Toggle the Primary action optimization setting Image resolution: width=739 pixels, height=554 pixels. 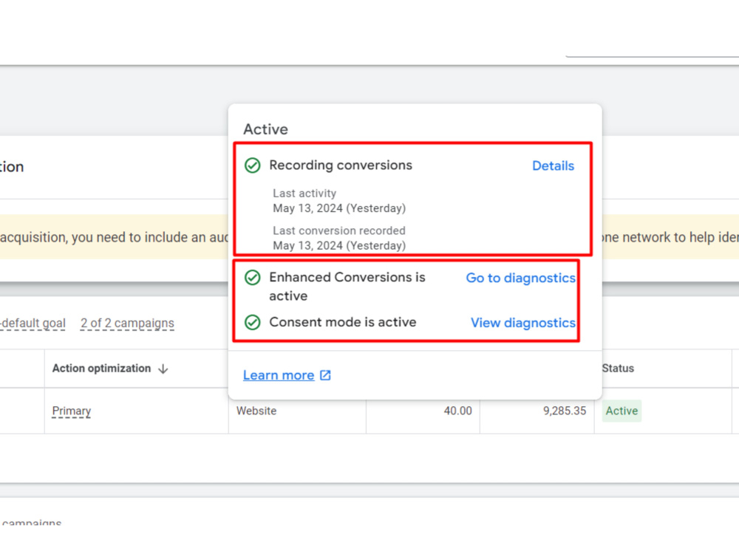coord(72,411)
